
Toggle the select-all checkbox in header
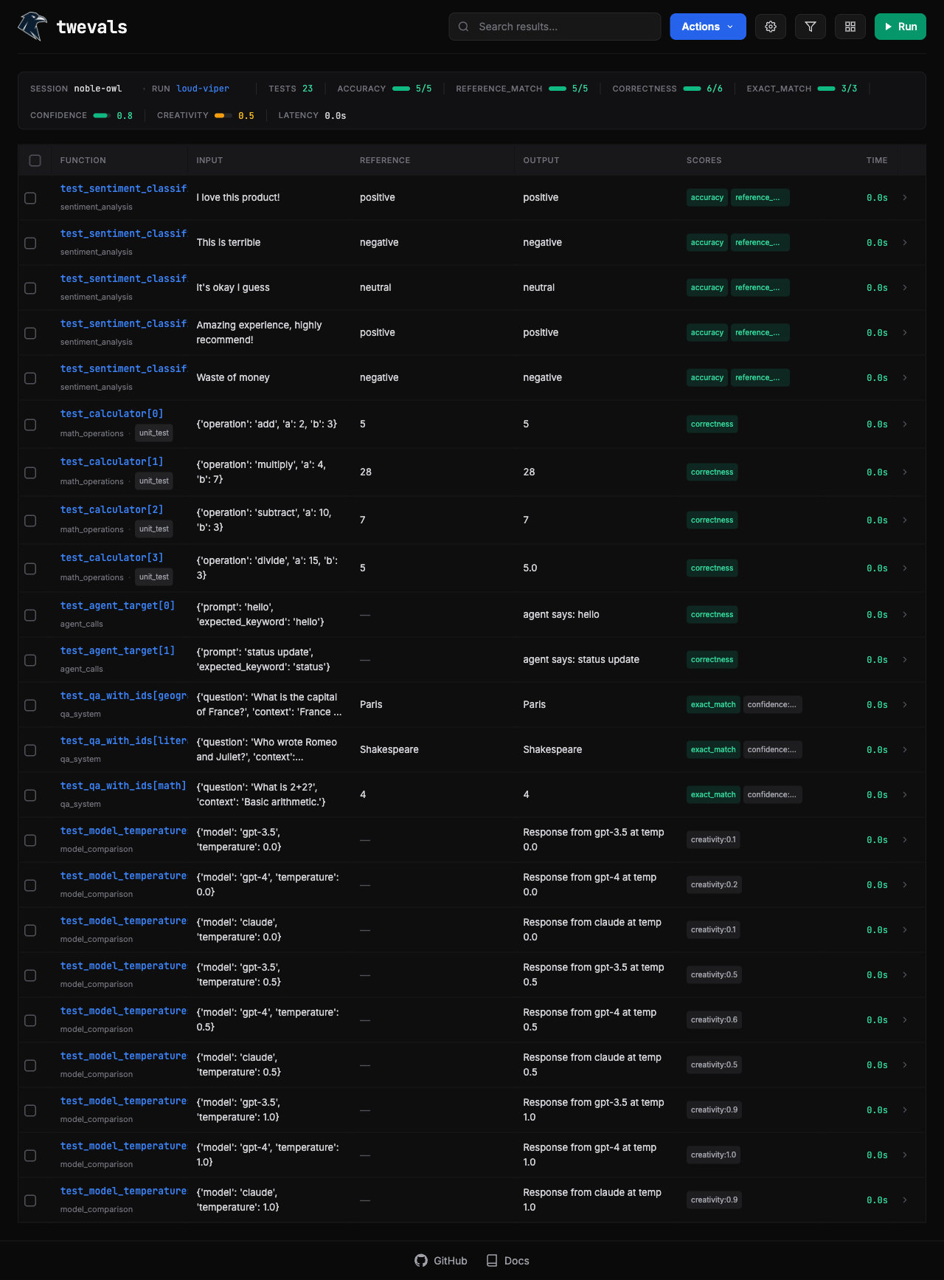(35, 160)
